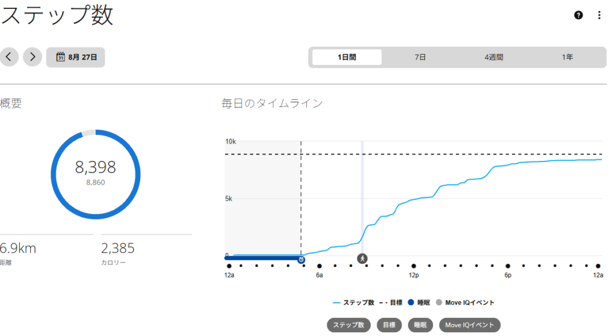The width and height of the screenshot is (616, 336).
Task: Open the help question mark icon
Action: (578, 15)
